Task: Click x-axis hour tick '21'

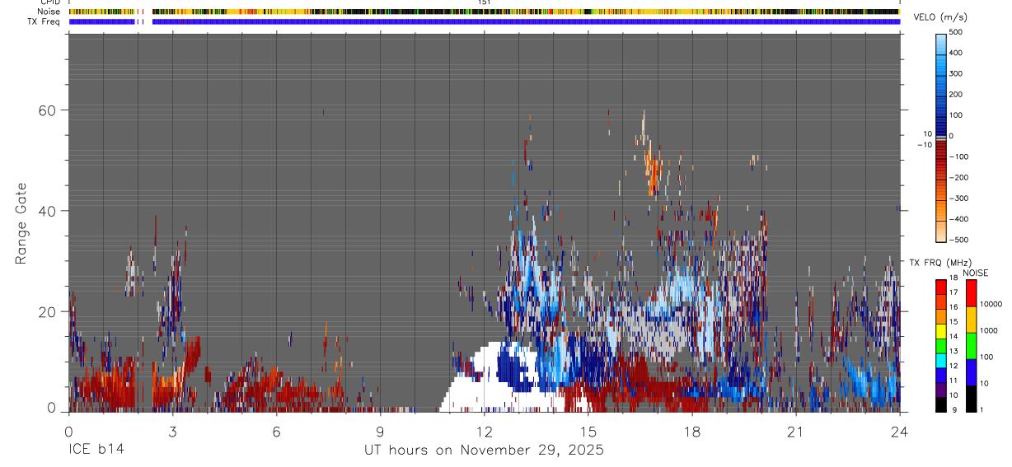Action: click(796, 431)
